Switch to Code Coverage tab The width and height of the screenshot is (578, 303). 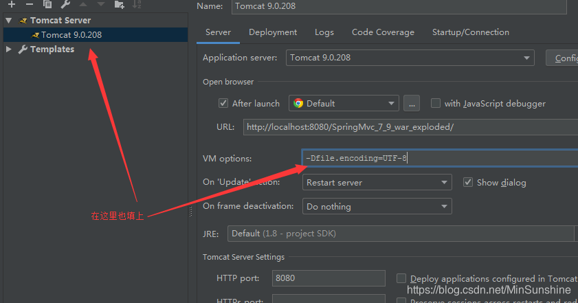pos(383,32)
